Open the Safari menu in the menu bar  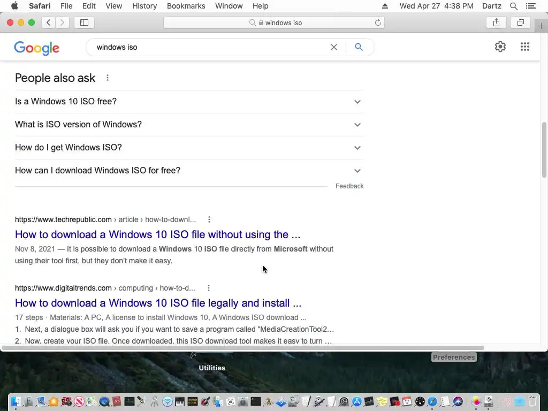[40, 6]
